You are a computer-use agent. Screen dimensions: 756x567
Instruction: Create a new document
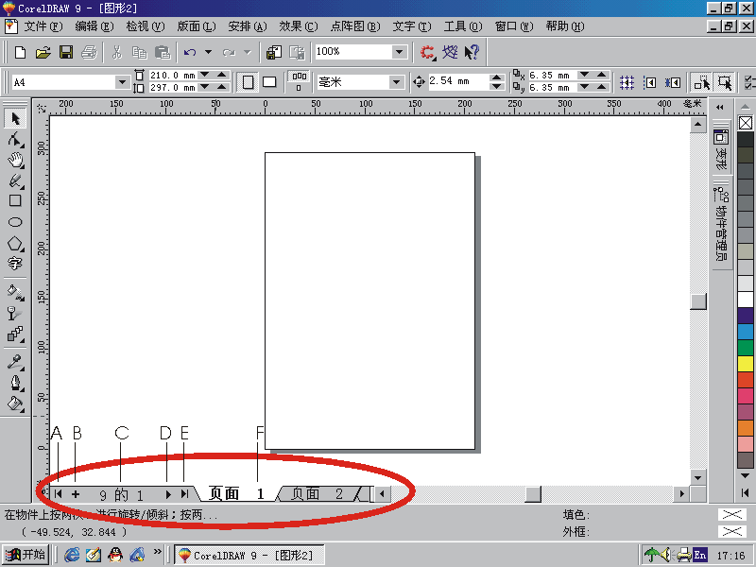pyautogui.click(x=20, y=52)
